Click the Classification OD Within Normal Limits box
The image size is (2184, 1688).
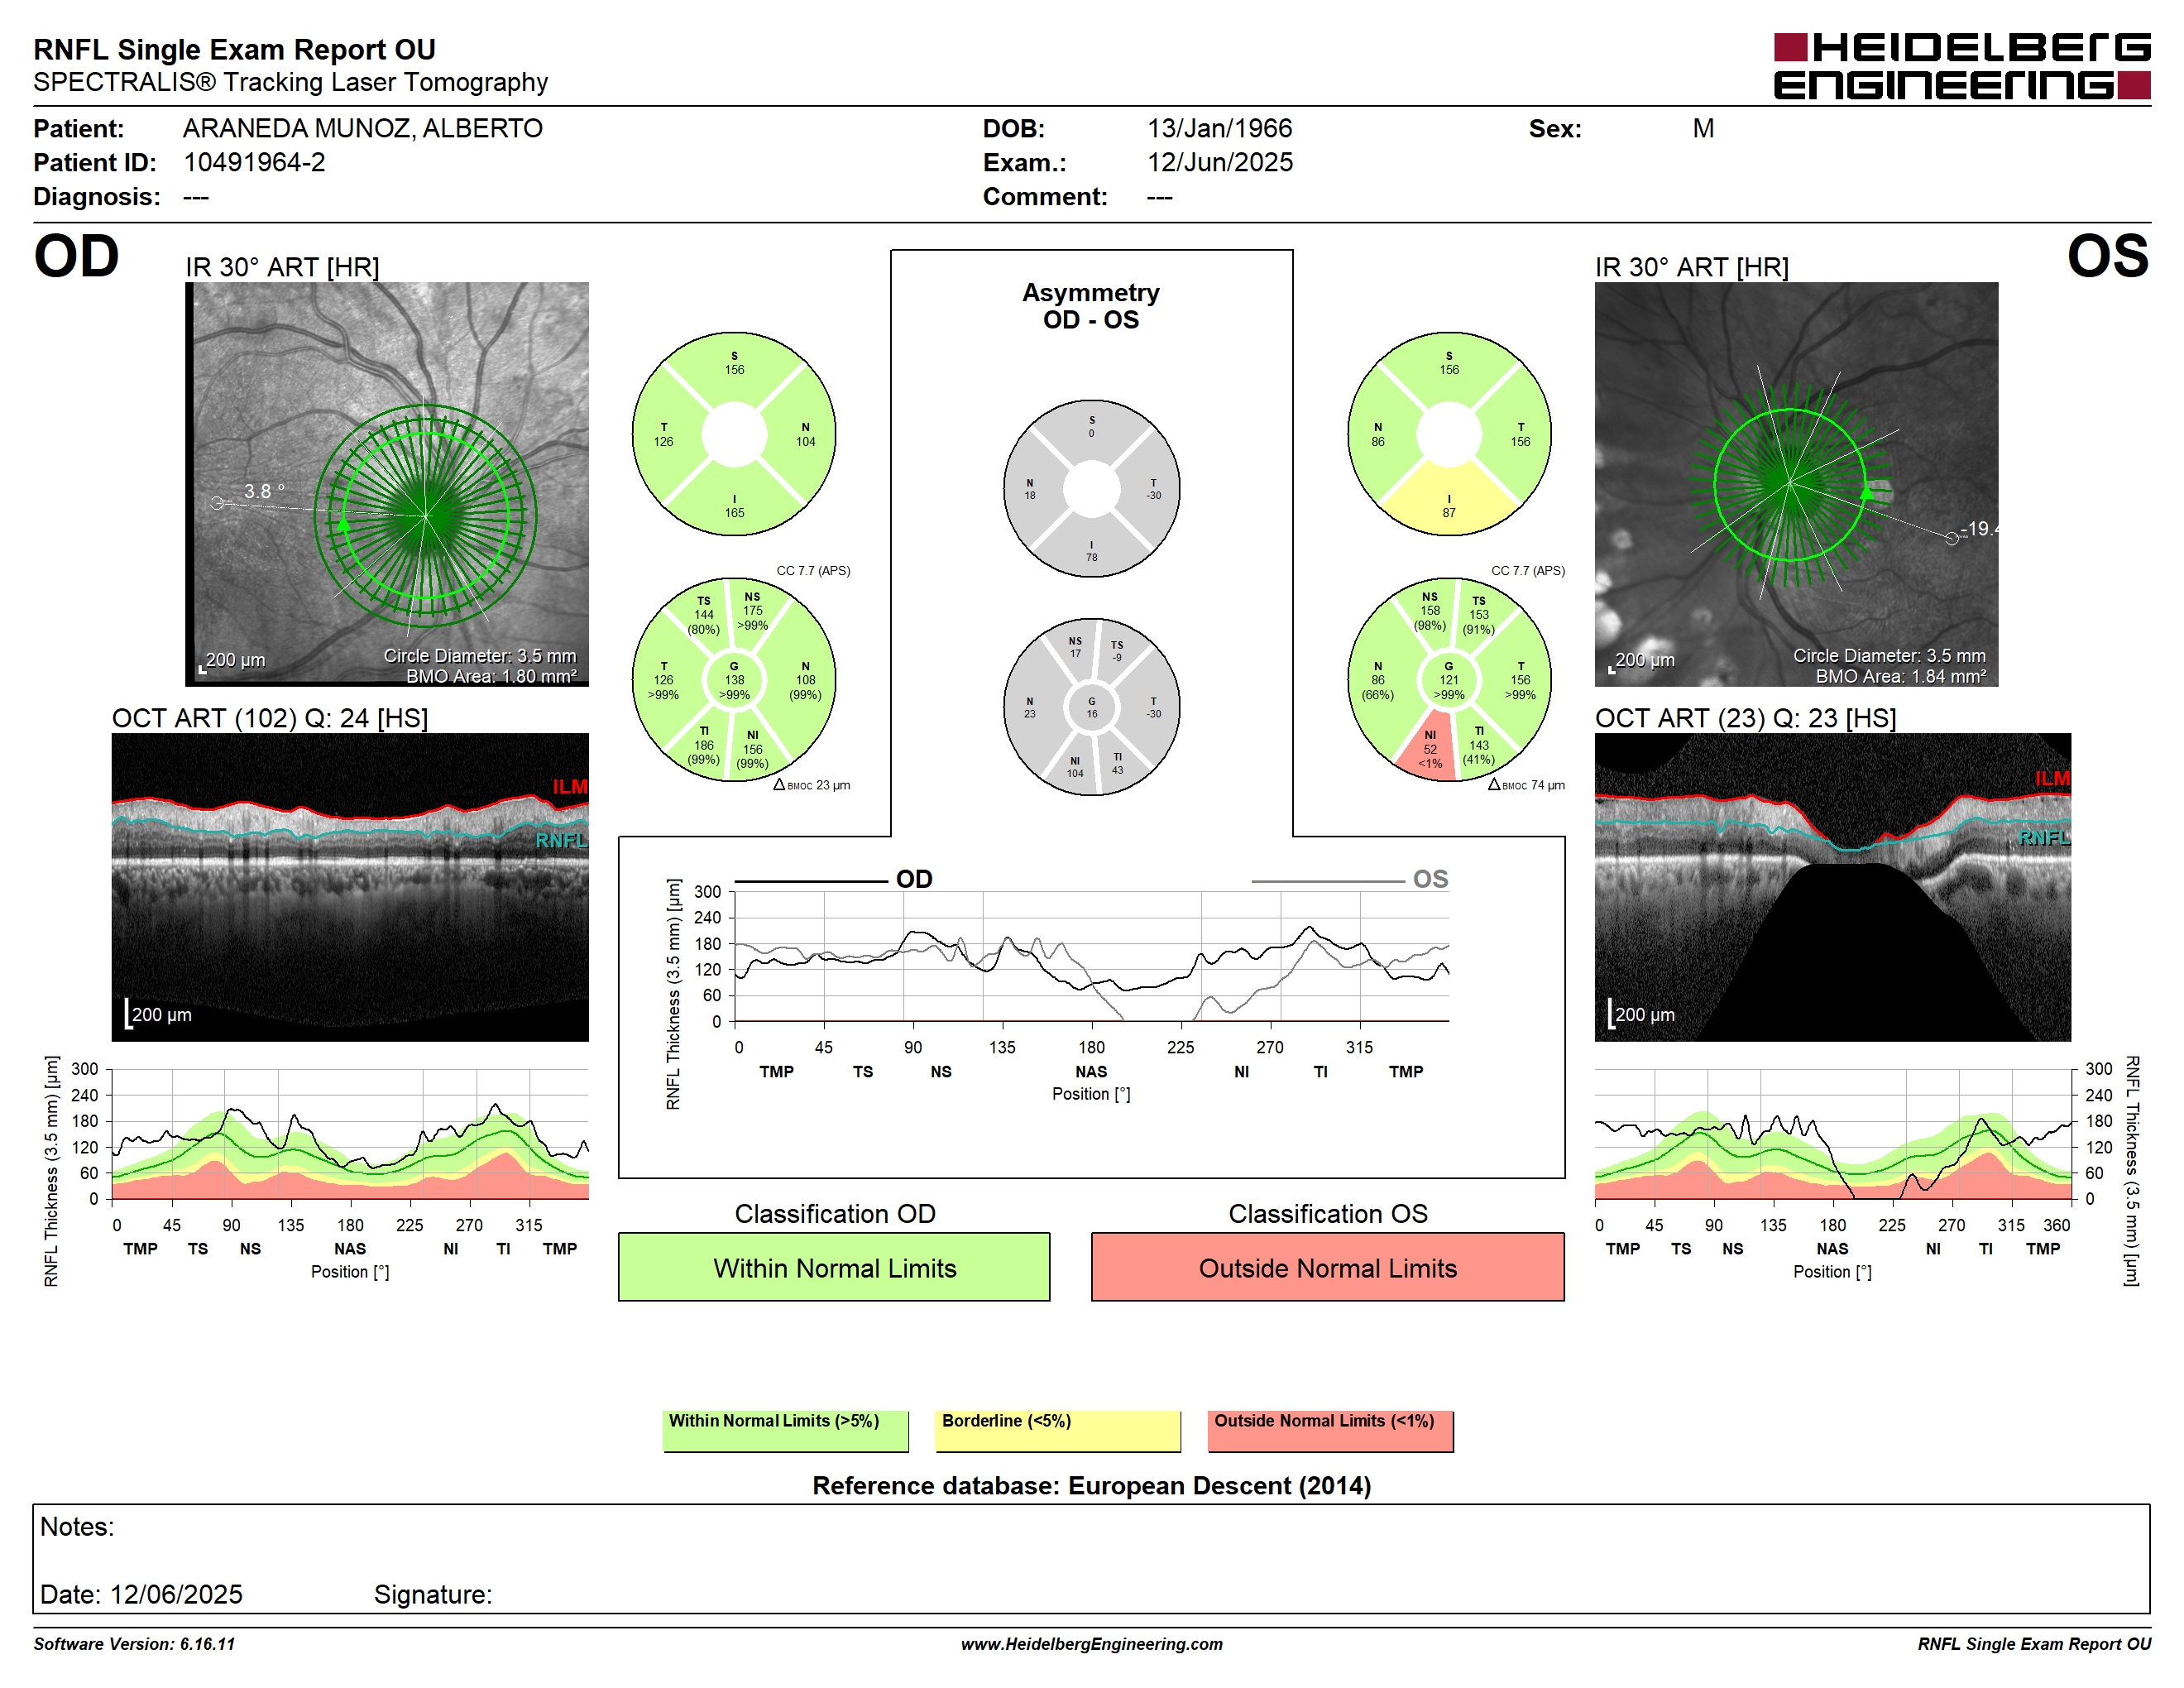tap(834, 1267)
